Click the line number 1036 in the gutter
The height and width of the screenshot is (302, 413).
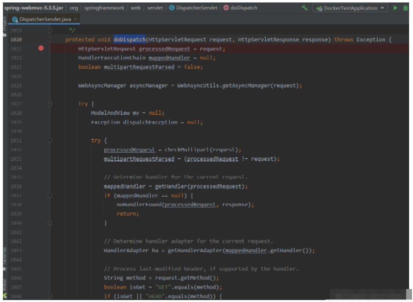point(16,186)
